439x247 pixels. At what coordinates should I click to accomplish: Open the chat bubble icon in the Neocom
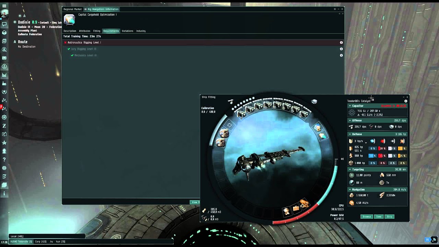point(4,24)
